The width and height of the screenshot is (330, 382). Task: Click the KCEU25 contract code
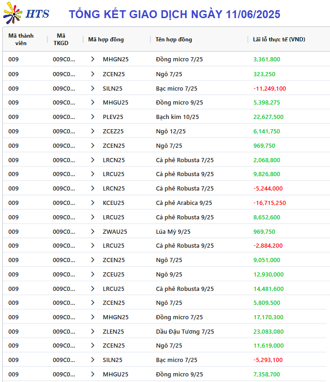pos(113,203)
